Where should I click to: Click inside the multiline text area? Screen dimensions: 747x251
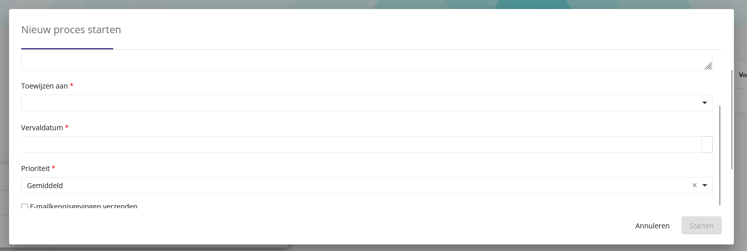366,62
